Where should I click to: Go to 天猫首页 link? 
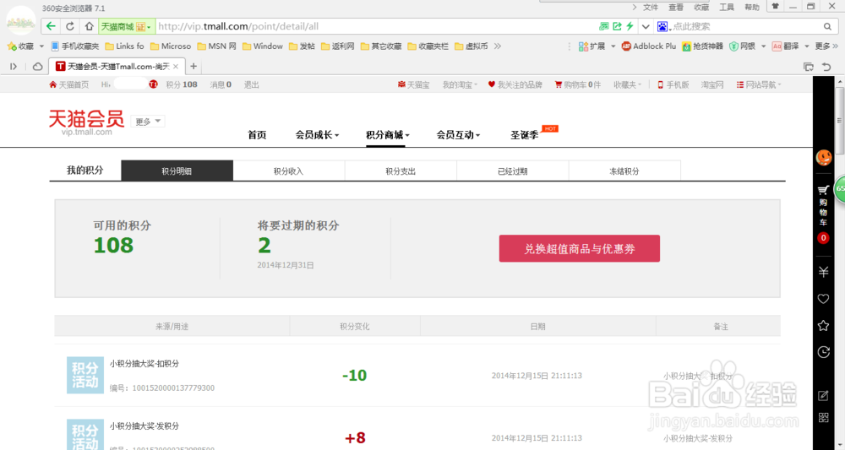click(69, 84)
